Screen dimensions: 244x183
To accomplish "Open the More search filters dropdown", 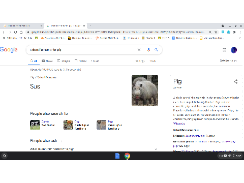I will click(x=95, y=61).
